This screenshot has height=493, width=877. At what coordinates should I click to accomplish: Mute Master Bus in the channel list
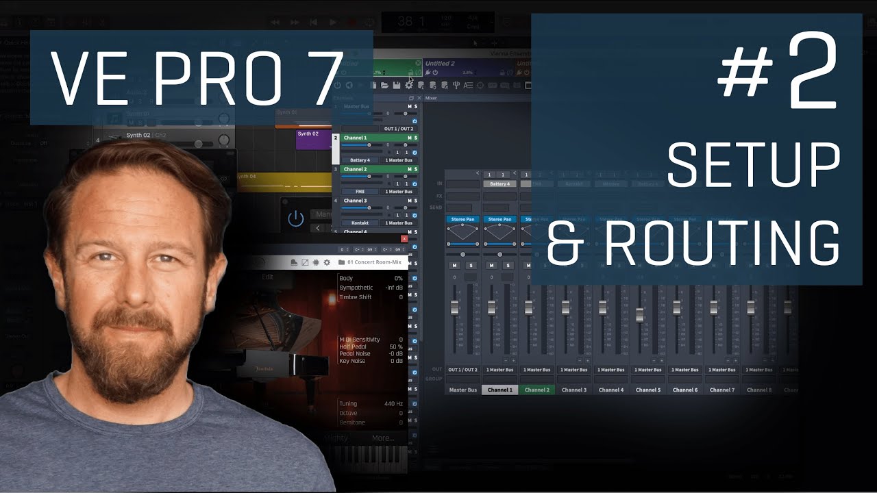tap(410, 107)
